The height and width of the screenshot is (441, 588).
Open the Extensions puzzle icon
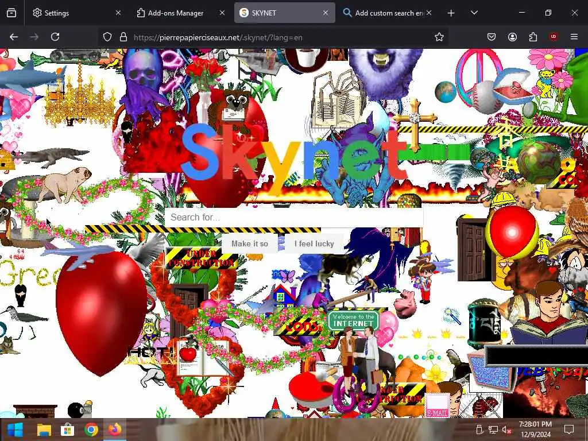coord(533,37)
